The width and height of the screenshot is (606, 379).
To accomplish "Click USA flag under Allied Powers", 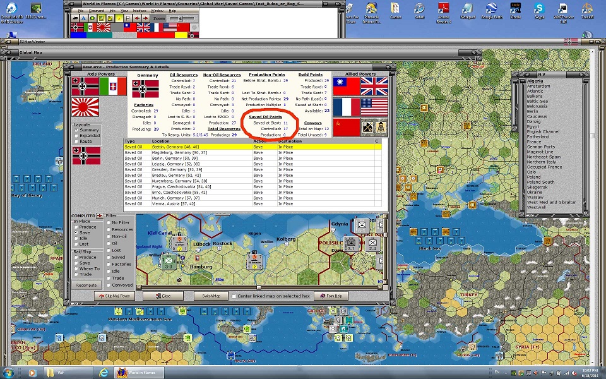I will 374,107.
